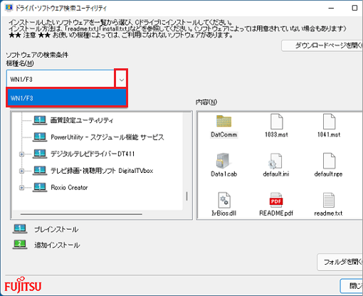Expand the テレビ録画・視聴用ソフト DigitalTVbox node
Screen dimensions: 363x296
[x=21, y=171]
